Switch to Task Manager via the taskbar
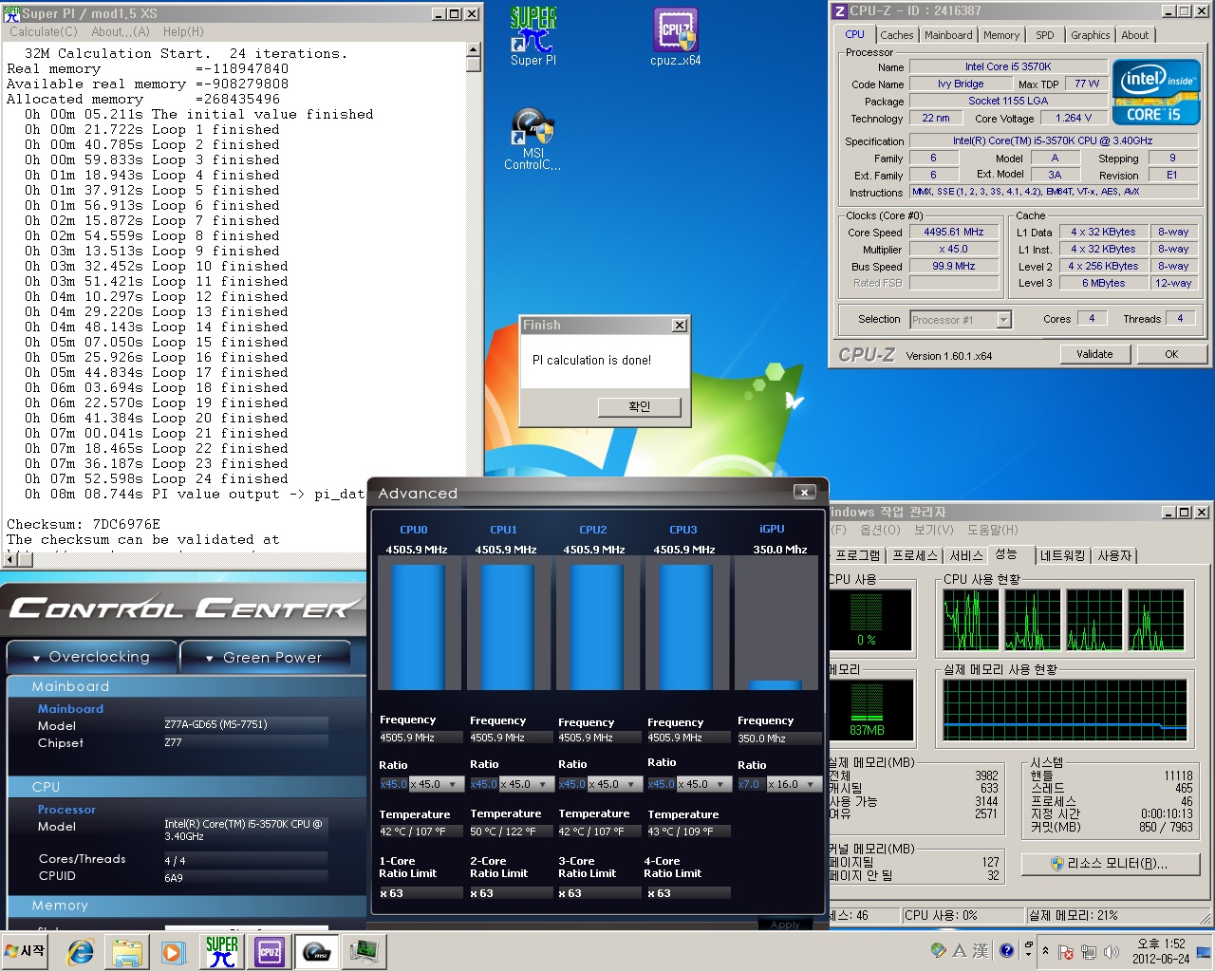This screenshot has height=972, width=1215. point(364,951)
